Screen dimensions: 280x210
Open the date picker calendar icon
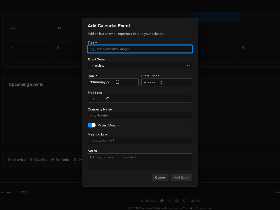pos(118,82)
